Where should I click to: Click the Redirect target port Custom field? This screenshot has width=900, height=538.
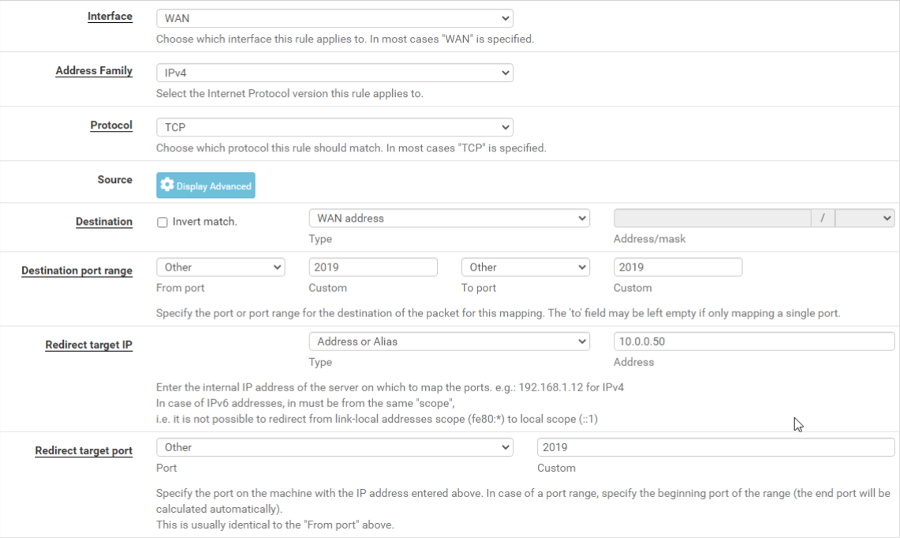pyautogui.click(x=715, y=447)
